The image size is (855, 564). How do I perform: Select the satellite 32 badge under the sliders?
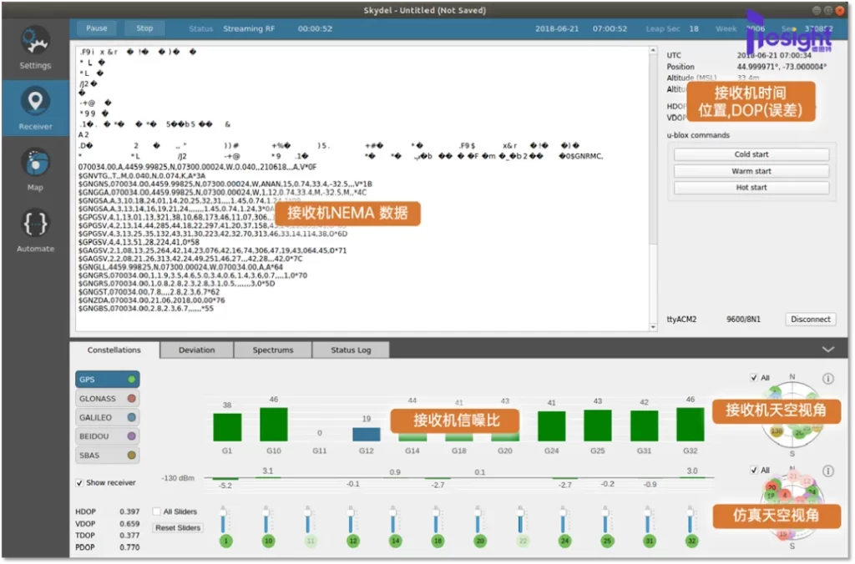point(691,541)
